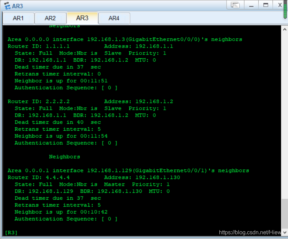The image size is (288, 239).
Task: Click 'Dead timer due in 40 sec'
Action: tap(58, 122)
